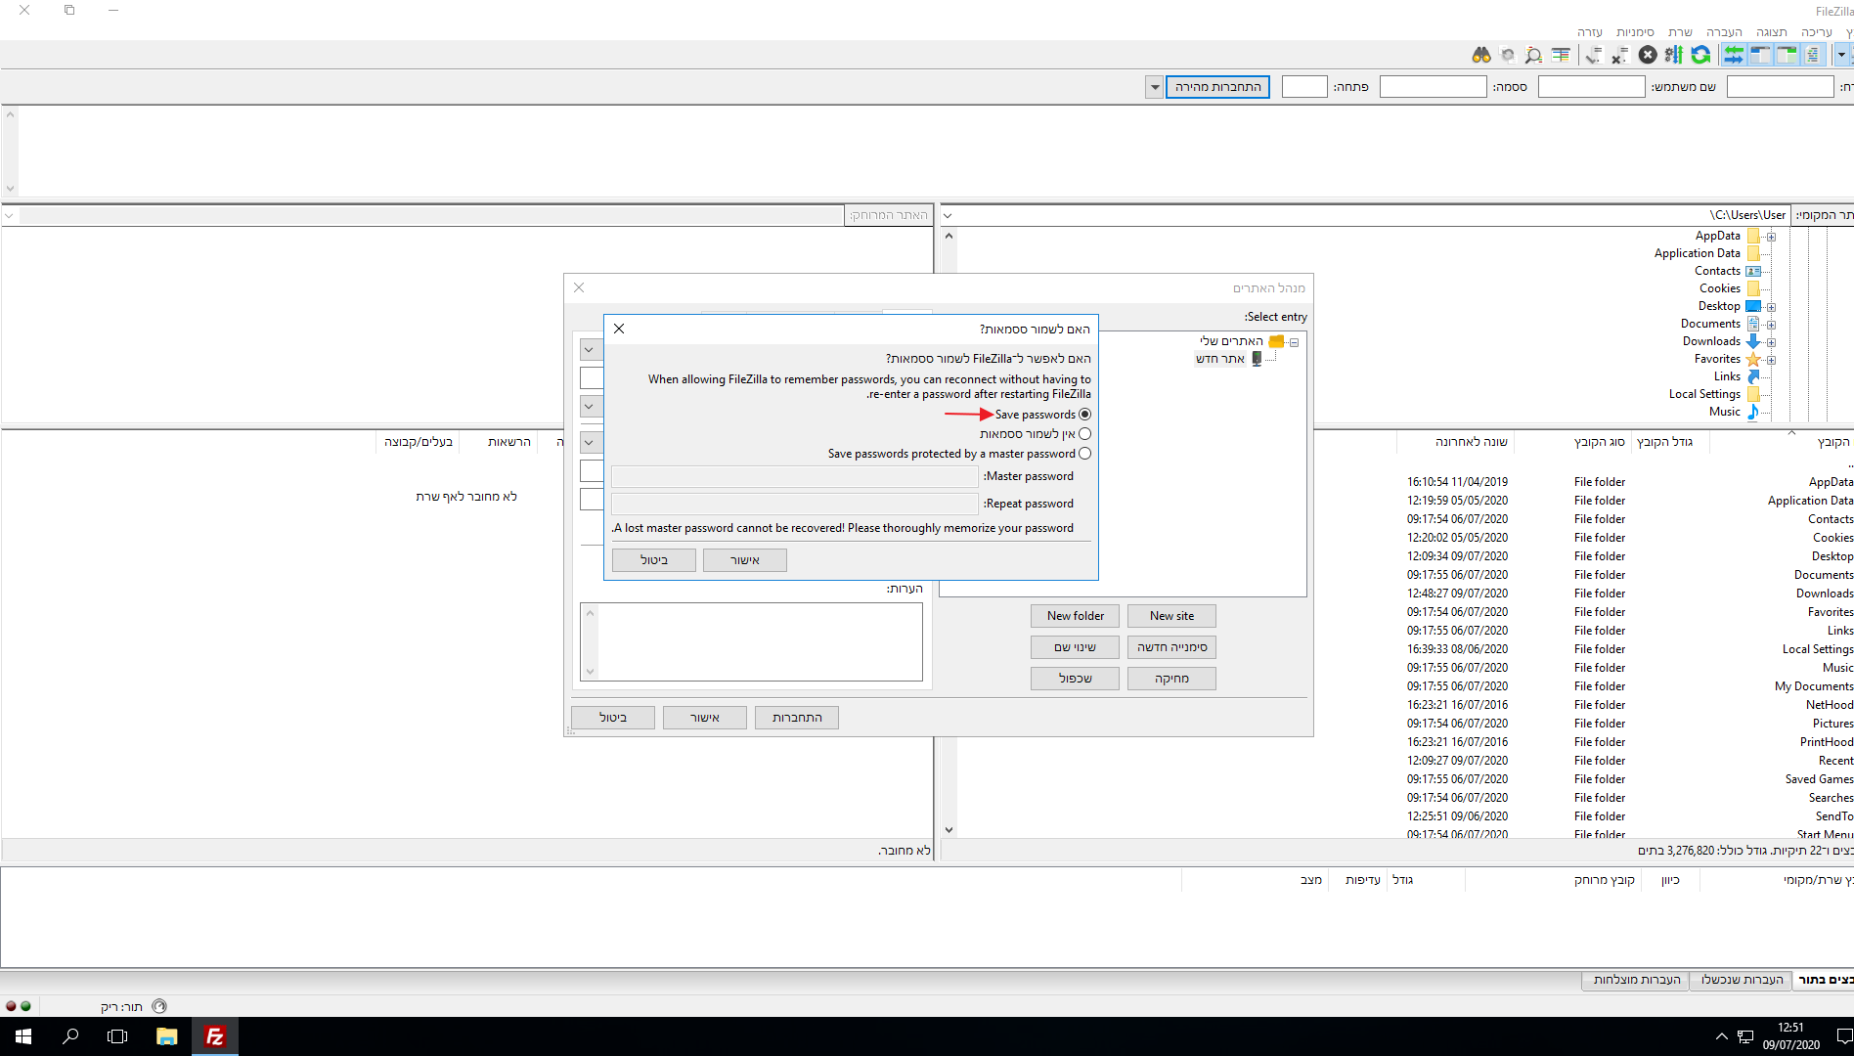Select Save passwords protected by master password
Image resolution: width=1854 pixels, height=1056 pixels.
coord(1084,454)
